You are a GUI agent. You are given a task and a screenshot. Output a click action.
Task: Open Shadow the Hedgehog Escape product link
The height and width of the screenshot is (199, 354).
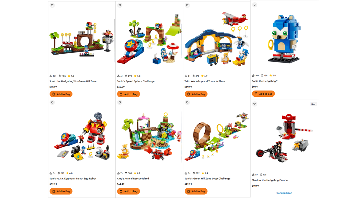[x=270, y=180]
